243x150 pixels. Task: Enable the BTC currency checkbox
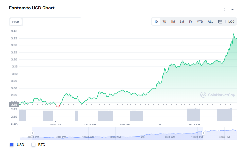coord(33,144)
